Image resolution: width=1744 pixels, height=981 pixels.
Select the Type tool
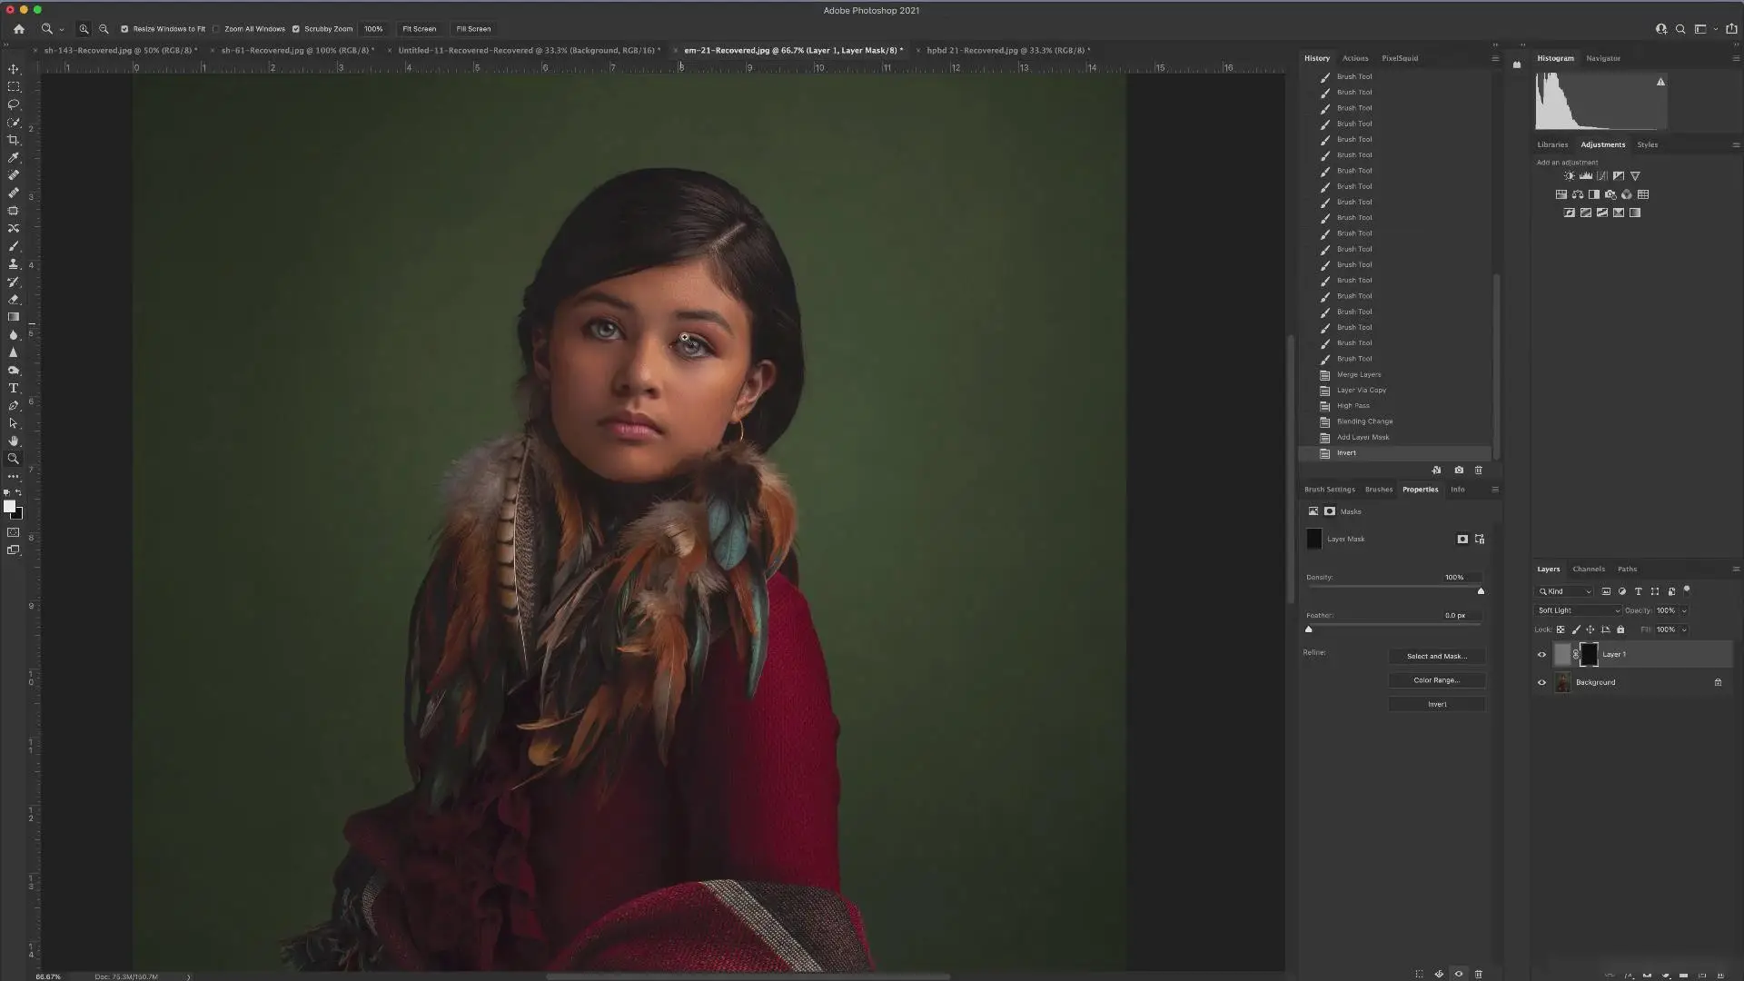pyautogui.click(x=14, y=388)
